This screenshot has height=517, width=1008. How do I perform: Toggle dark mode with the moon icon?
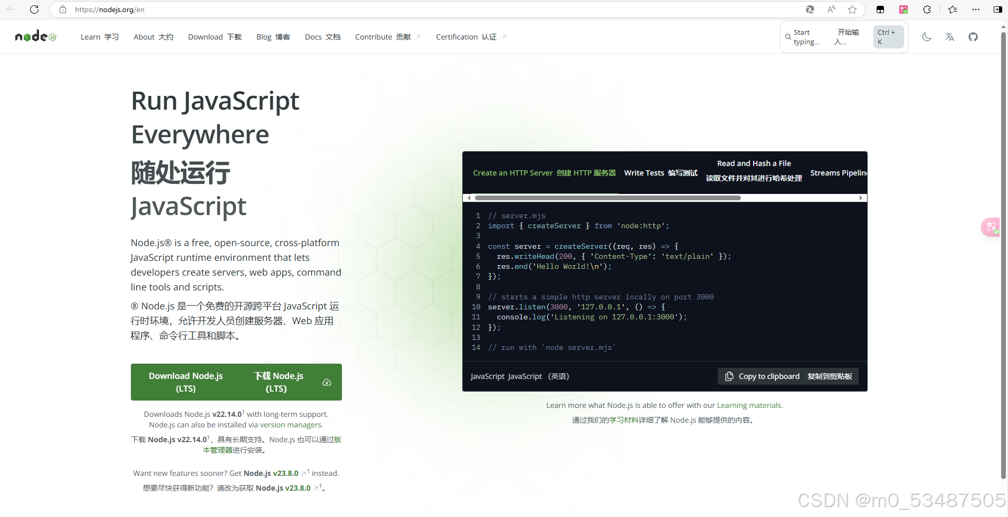927,37
